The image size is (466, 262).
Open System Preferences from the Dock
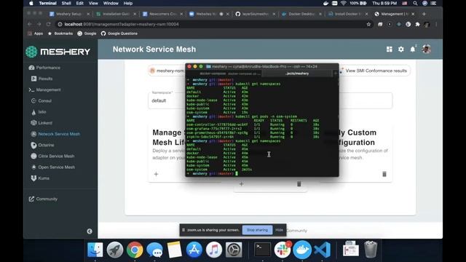[234, 250]
